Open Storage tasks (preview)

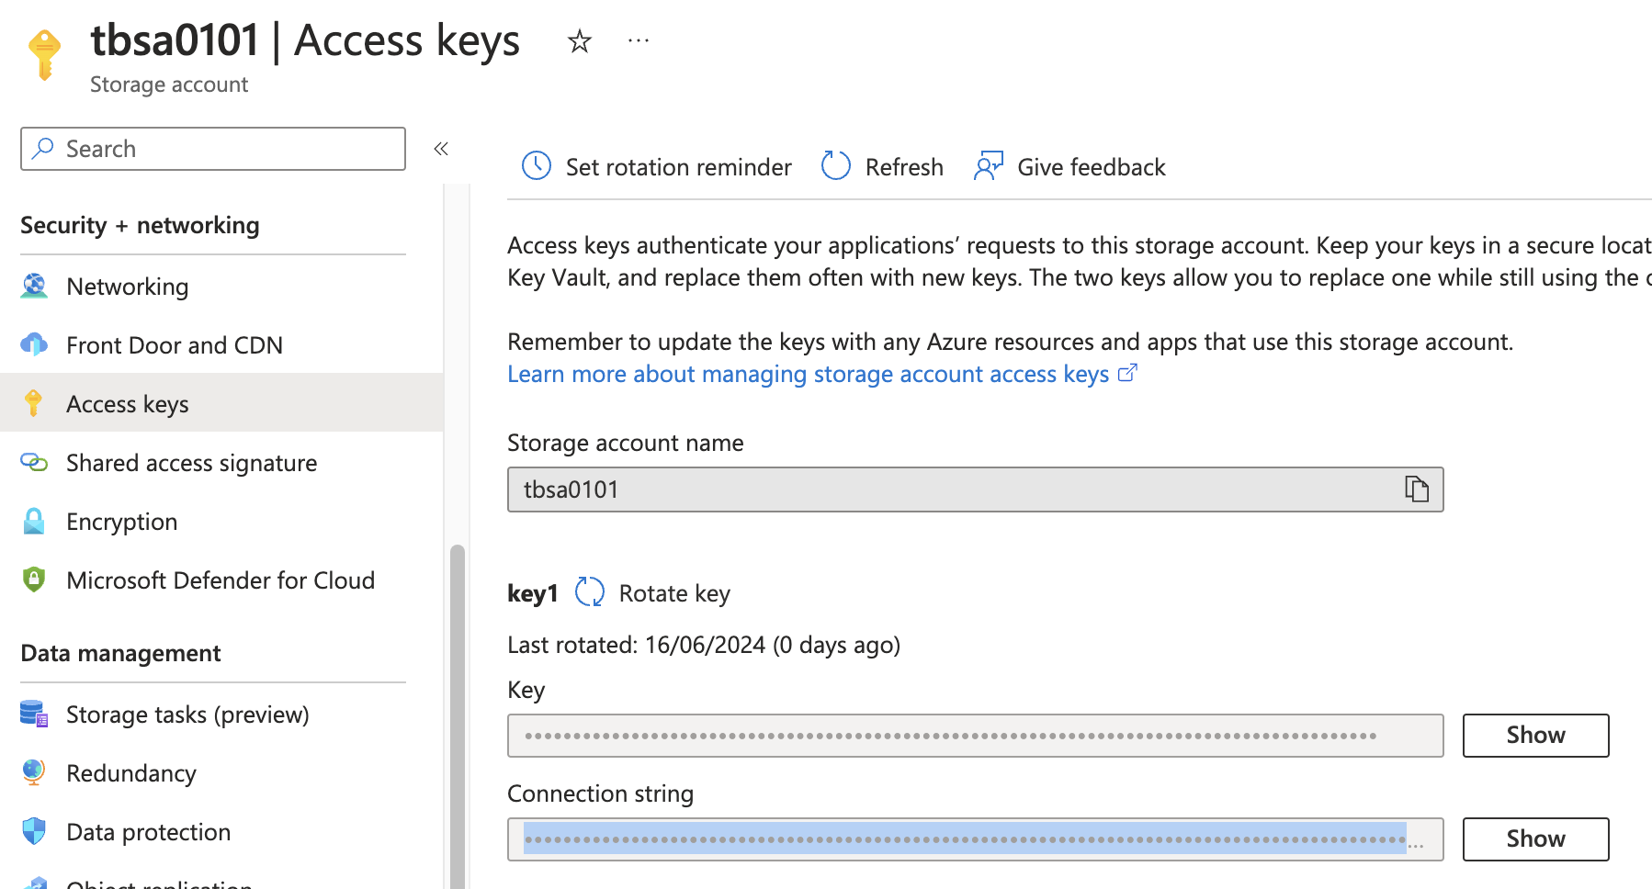click(x=187, y=715)
